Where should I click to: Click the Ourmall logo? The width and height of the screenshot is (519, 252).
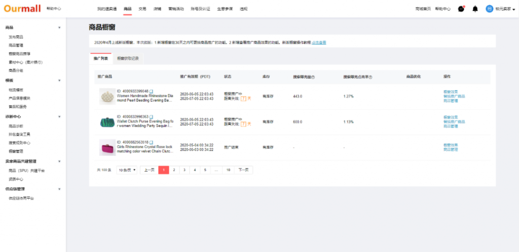21,9
